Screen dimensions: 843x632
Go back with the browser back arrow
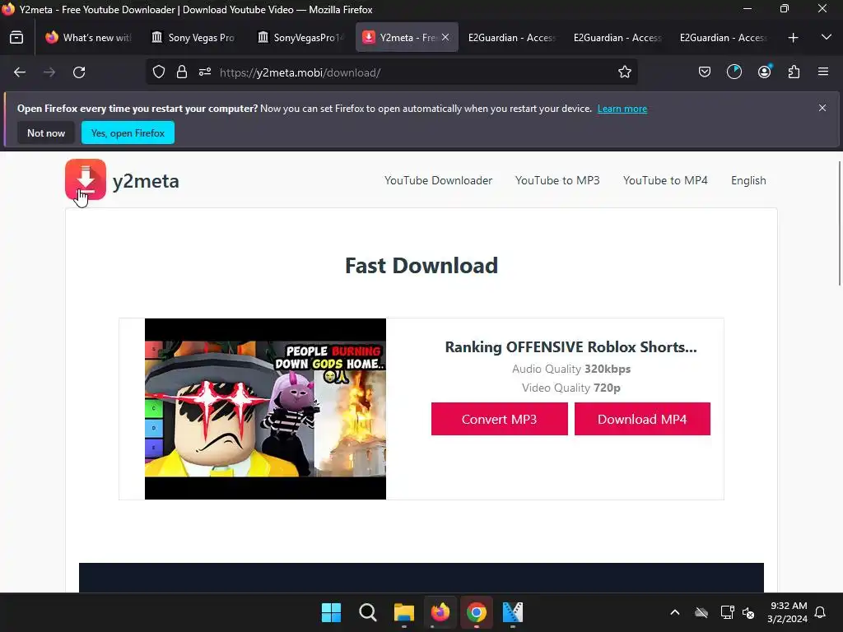tap(20, 72)
